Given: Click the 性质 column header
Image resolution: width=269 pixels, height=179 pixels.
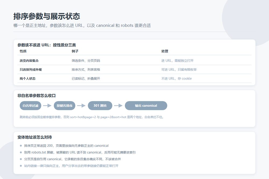Looking at the screenshot, I should click(x=23, y=51).
